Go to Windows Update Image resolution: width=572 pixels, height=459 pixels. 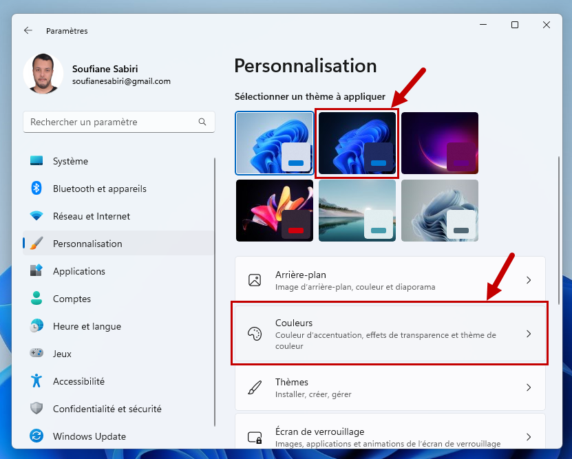pyautogui.click(x=118, y=436)
